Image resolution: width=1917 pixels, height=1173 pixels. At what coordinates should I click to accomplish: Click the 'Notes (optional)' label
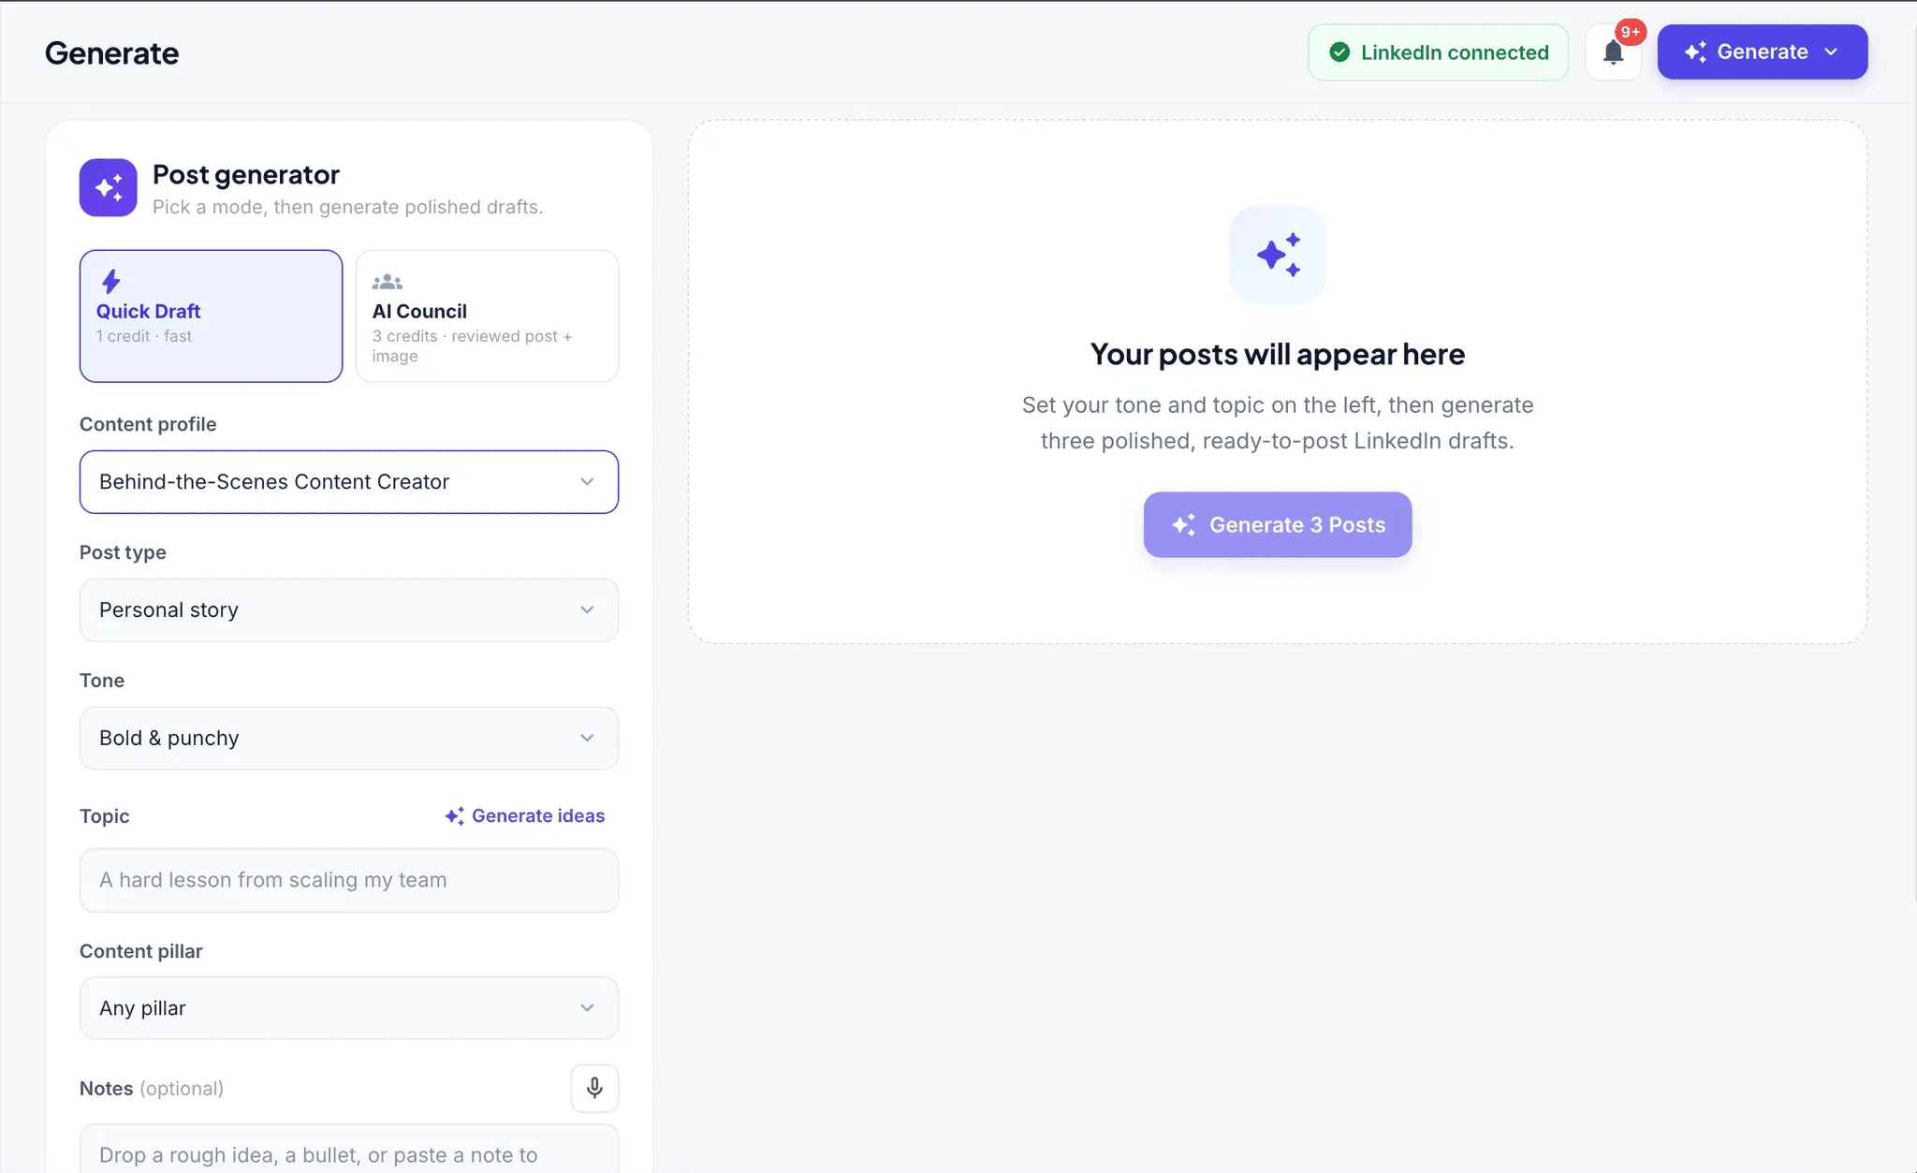(152, 1089)
